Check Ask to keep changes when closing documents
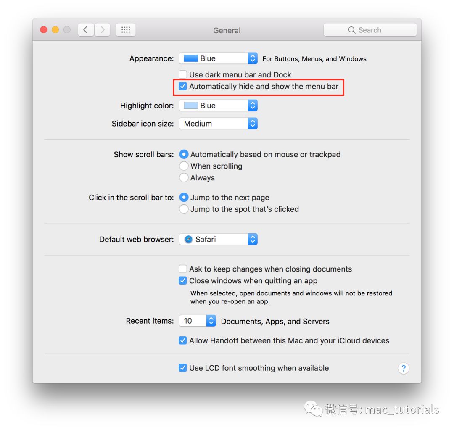The image size is (454, 430). coord(183,269)
